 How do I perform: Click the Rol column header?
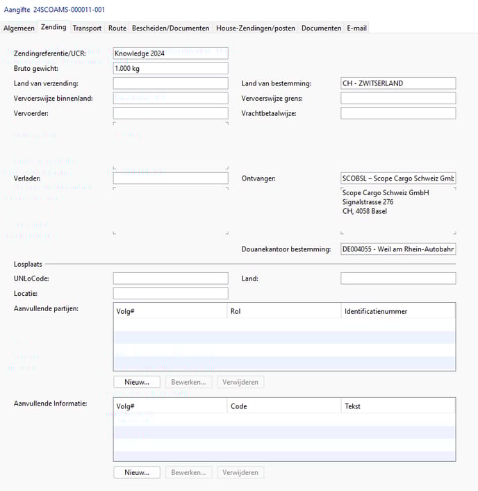[283, 311]
